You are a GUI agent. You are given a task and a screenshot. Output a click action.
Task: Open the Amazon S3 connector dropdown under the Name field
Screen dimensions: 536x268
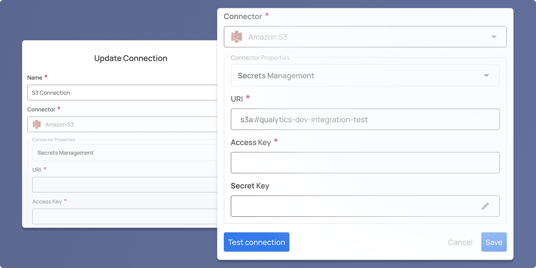(122, 124)
